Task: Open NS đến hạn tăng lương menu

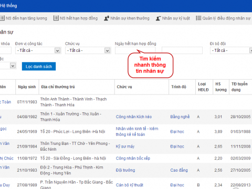Action: tap(26, 18)
